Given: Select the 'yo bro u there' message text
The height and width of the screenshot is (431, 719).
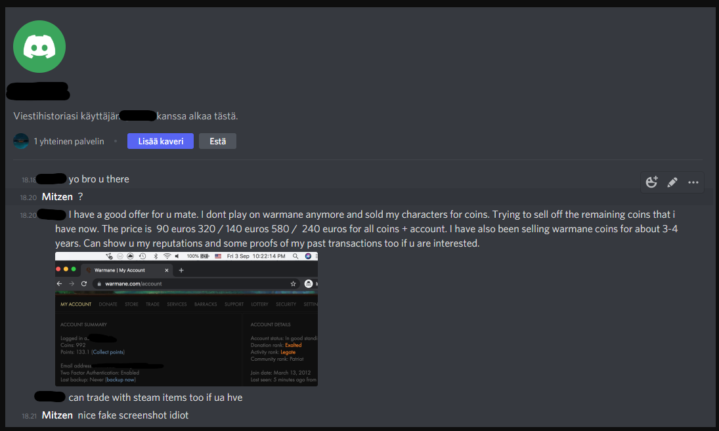Looking at the screenshot, I should [98, 179].
